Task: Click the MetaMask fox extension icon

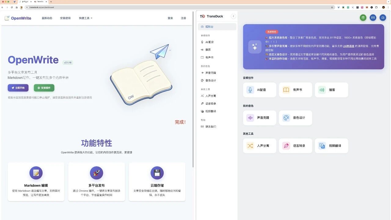Action: tap(367, 7)
